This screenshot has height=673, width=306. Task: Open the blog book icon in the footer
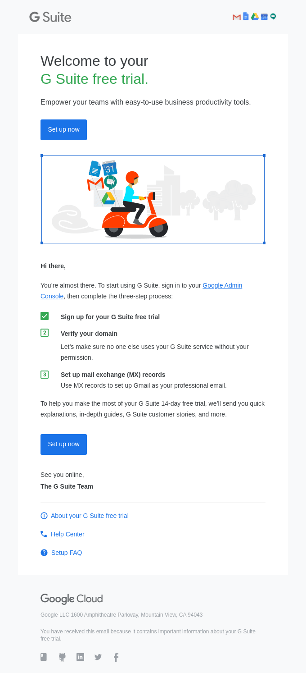coord(44,657)
